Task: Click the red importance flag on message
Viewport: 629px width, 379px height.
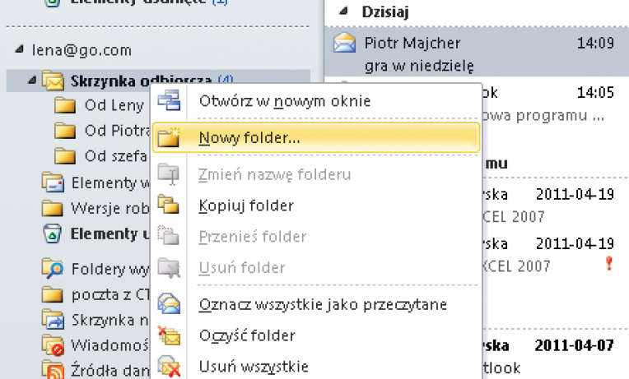Action: click(610, 263)
